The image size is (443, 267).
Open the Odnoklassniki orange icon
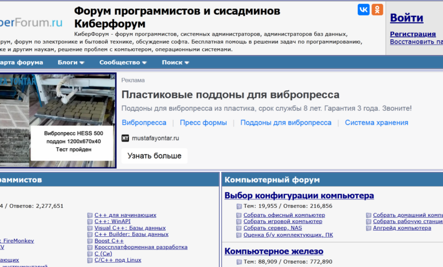pyautogui.click(x=377, y=10)
